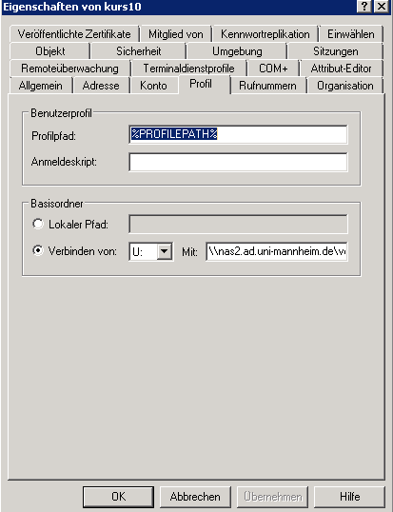The width and height of the screenshot is (393, 512).
Task: Close the Eigenschaften von kurs10 dialog
Action: 381,7
